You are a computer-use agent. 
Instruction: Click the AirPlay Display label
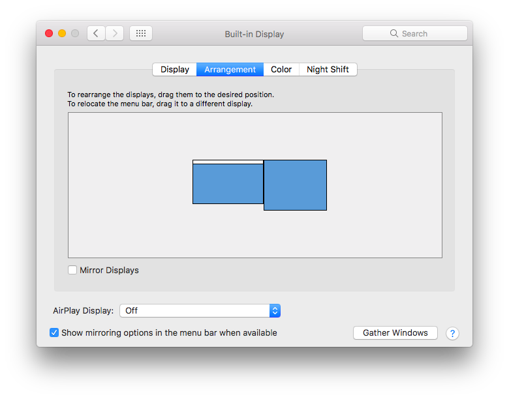pyautogui.click(x=84, y=311)
